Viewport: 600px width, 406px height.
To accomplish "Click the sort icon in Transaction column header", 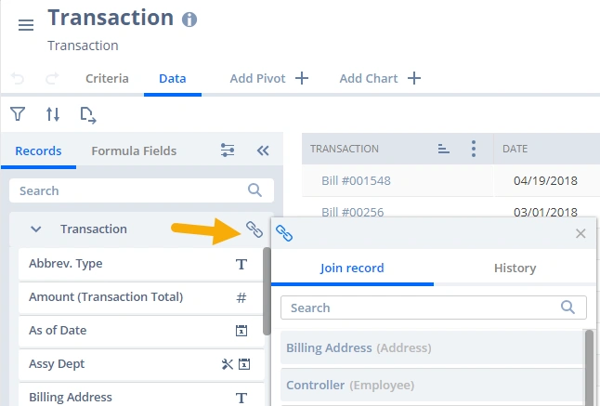I will pyautogui.click(x=443, y=149).
